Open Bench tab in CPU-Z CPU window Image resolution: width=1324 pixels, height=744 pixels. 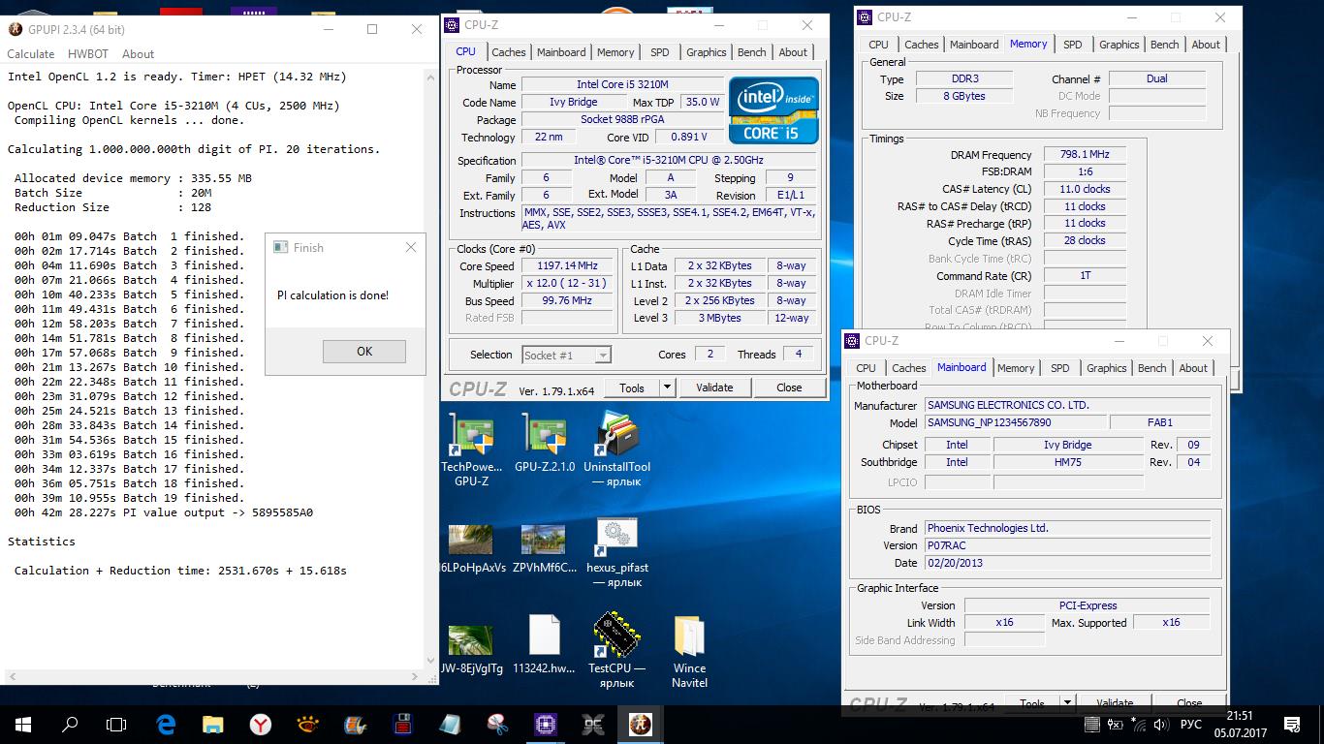pyautogui.click(x=751, y=52)
